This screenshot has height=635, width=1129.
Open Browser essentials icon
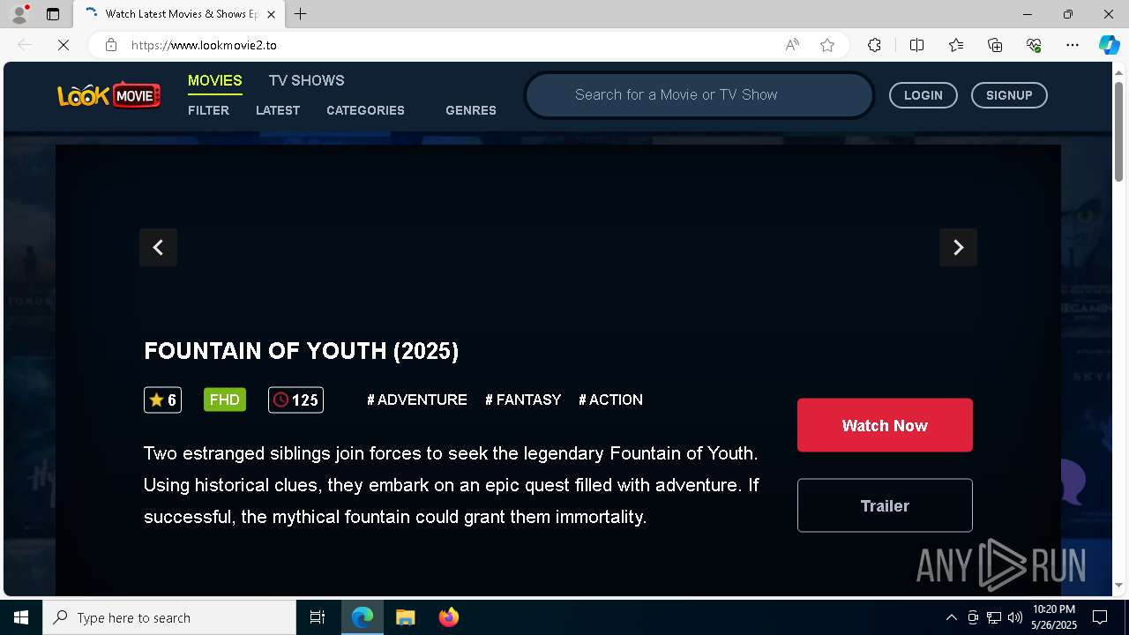[1034, 45]
